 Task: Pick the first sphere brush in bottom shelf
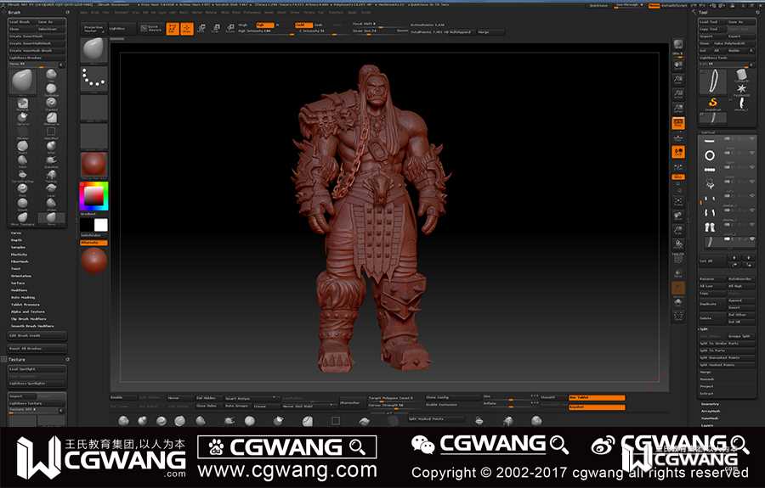pyautogui.click(x=123, y=420)
